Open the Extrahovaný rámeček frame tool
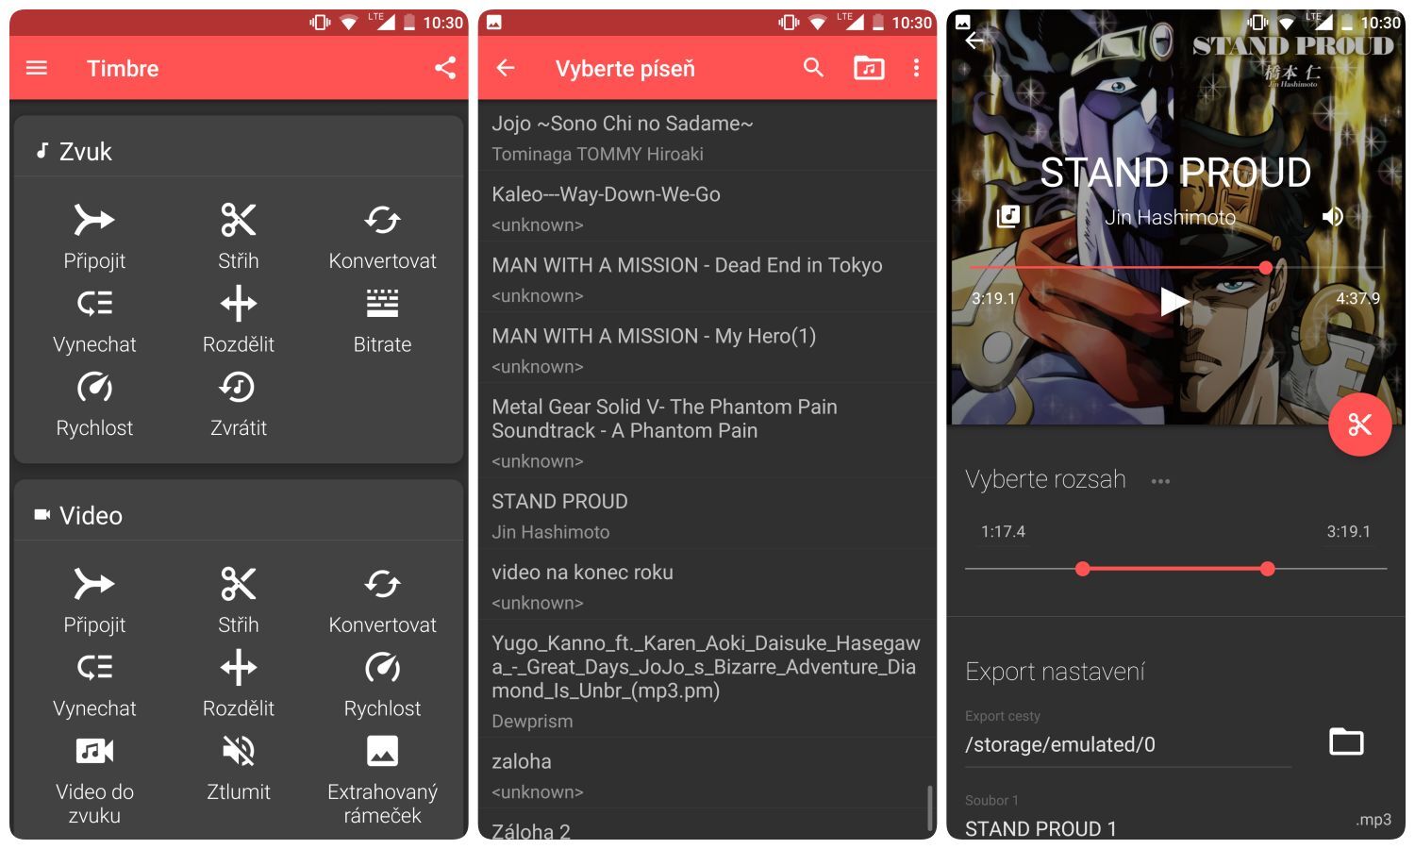Image resolution: width=1415 pixels, height=849 pixels. (382, 774)
